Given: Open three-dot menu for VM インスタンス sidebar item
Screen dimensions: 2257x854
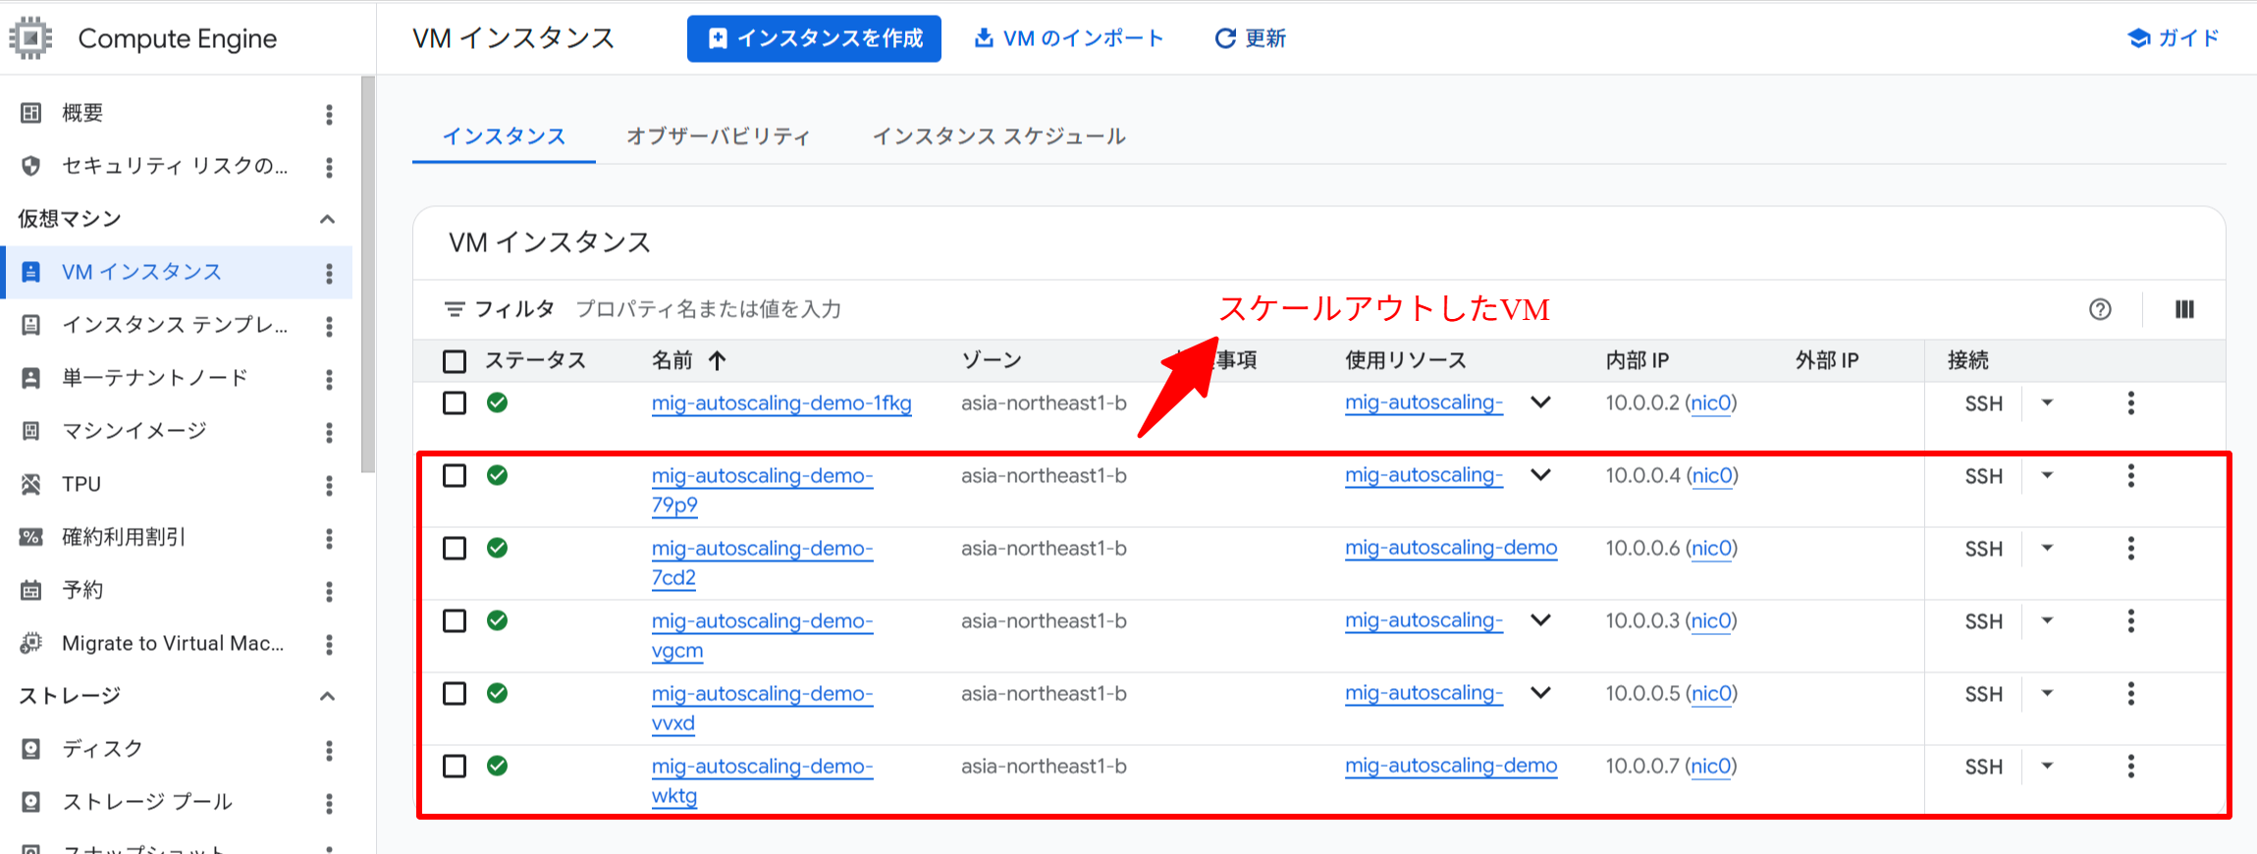Looking at the screenshot, I should coord(329,273).
